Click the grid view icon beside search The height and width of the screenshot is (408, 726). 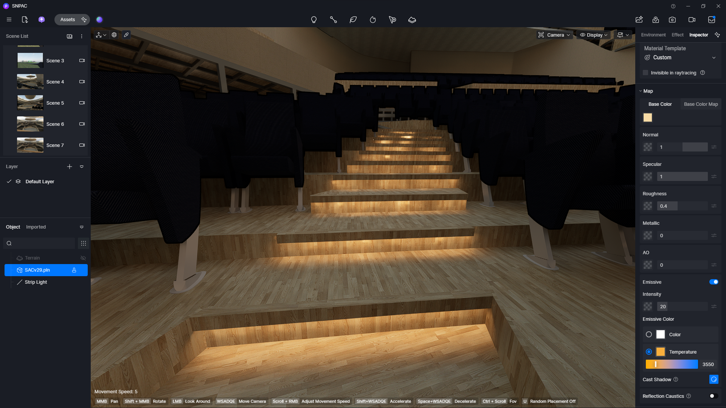(84, 243)
